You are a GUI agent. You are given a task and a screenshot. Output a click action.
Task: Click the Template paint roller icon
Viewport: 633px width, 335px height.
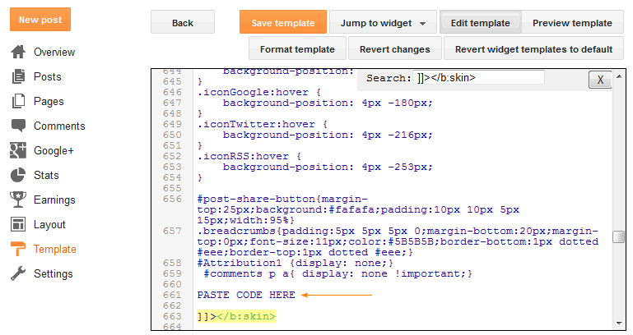[x=18, y=249]
